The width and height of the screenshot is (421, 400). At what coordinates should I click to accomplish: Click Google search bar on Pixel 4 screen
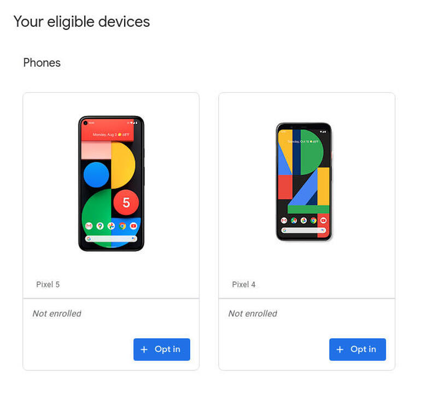(x=303, y=230)
